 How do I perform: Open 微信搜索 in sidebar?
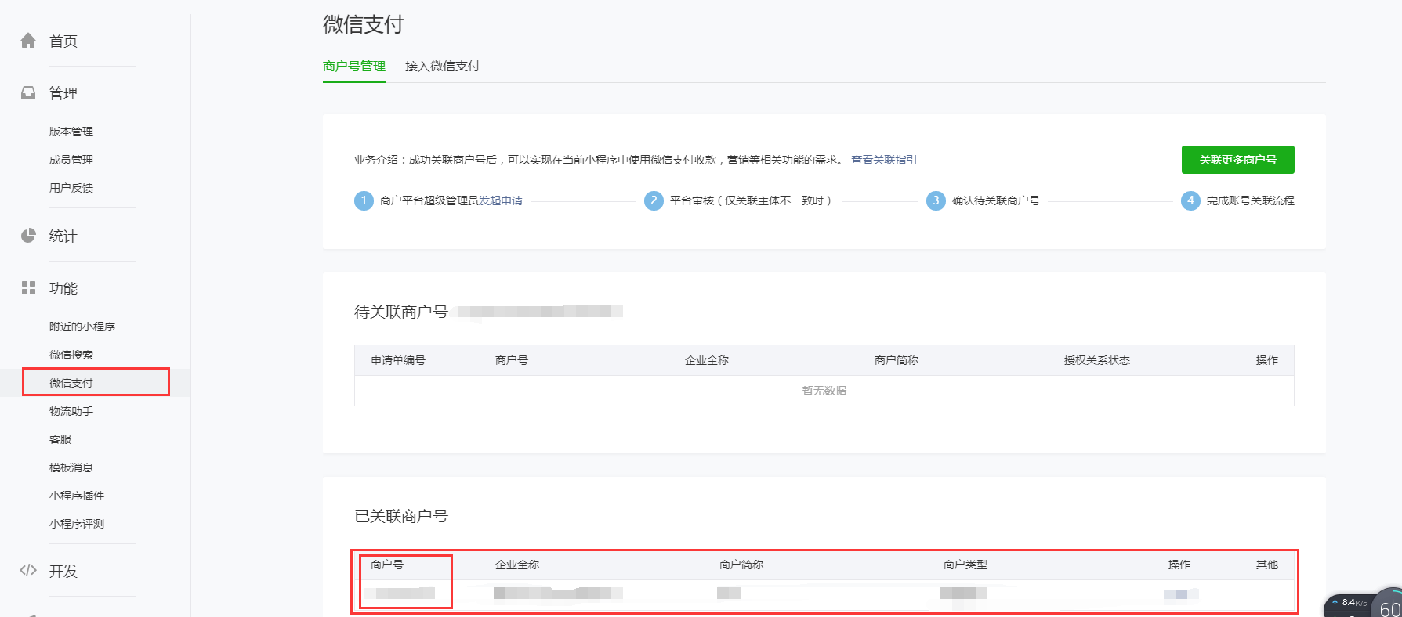[x=71, y=355]
